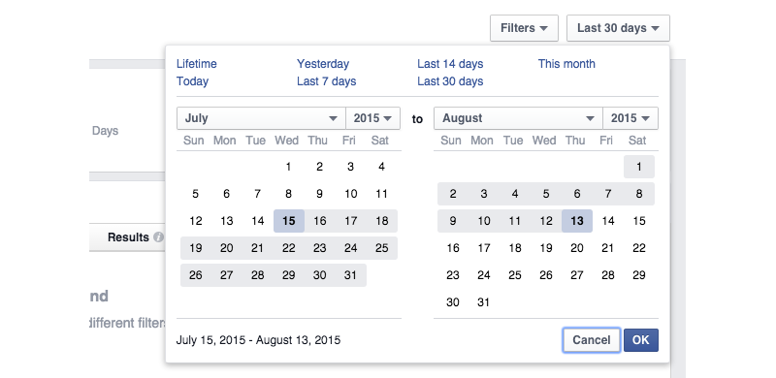Viewport: 776px width, 378px height.
Task: Open the end year 2015 dropdown beside August
Action: click(630, 118)
